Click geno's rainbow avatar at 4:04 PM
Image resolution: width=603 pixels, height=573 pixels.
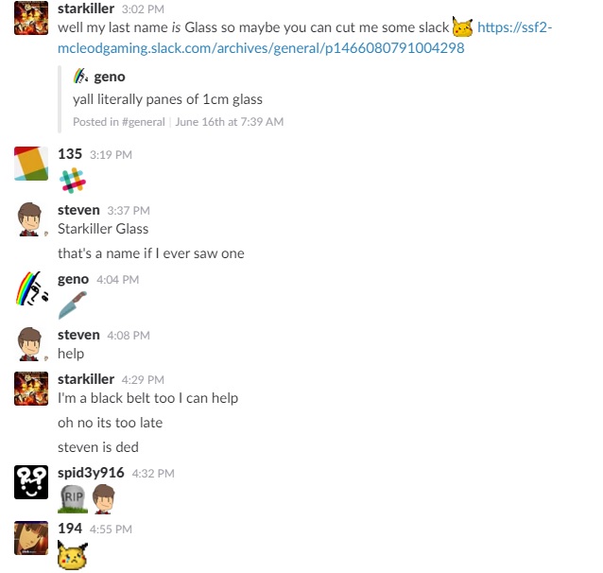tap(31, 288)
